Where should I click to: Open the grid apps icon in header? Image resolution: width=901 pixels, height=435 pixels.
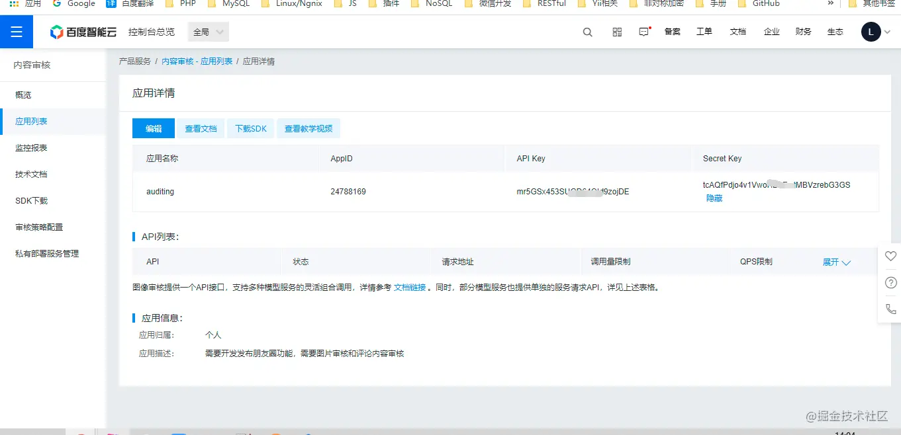point(617,32)
